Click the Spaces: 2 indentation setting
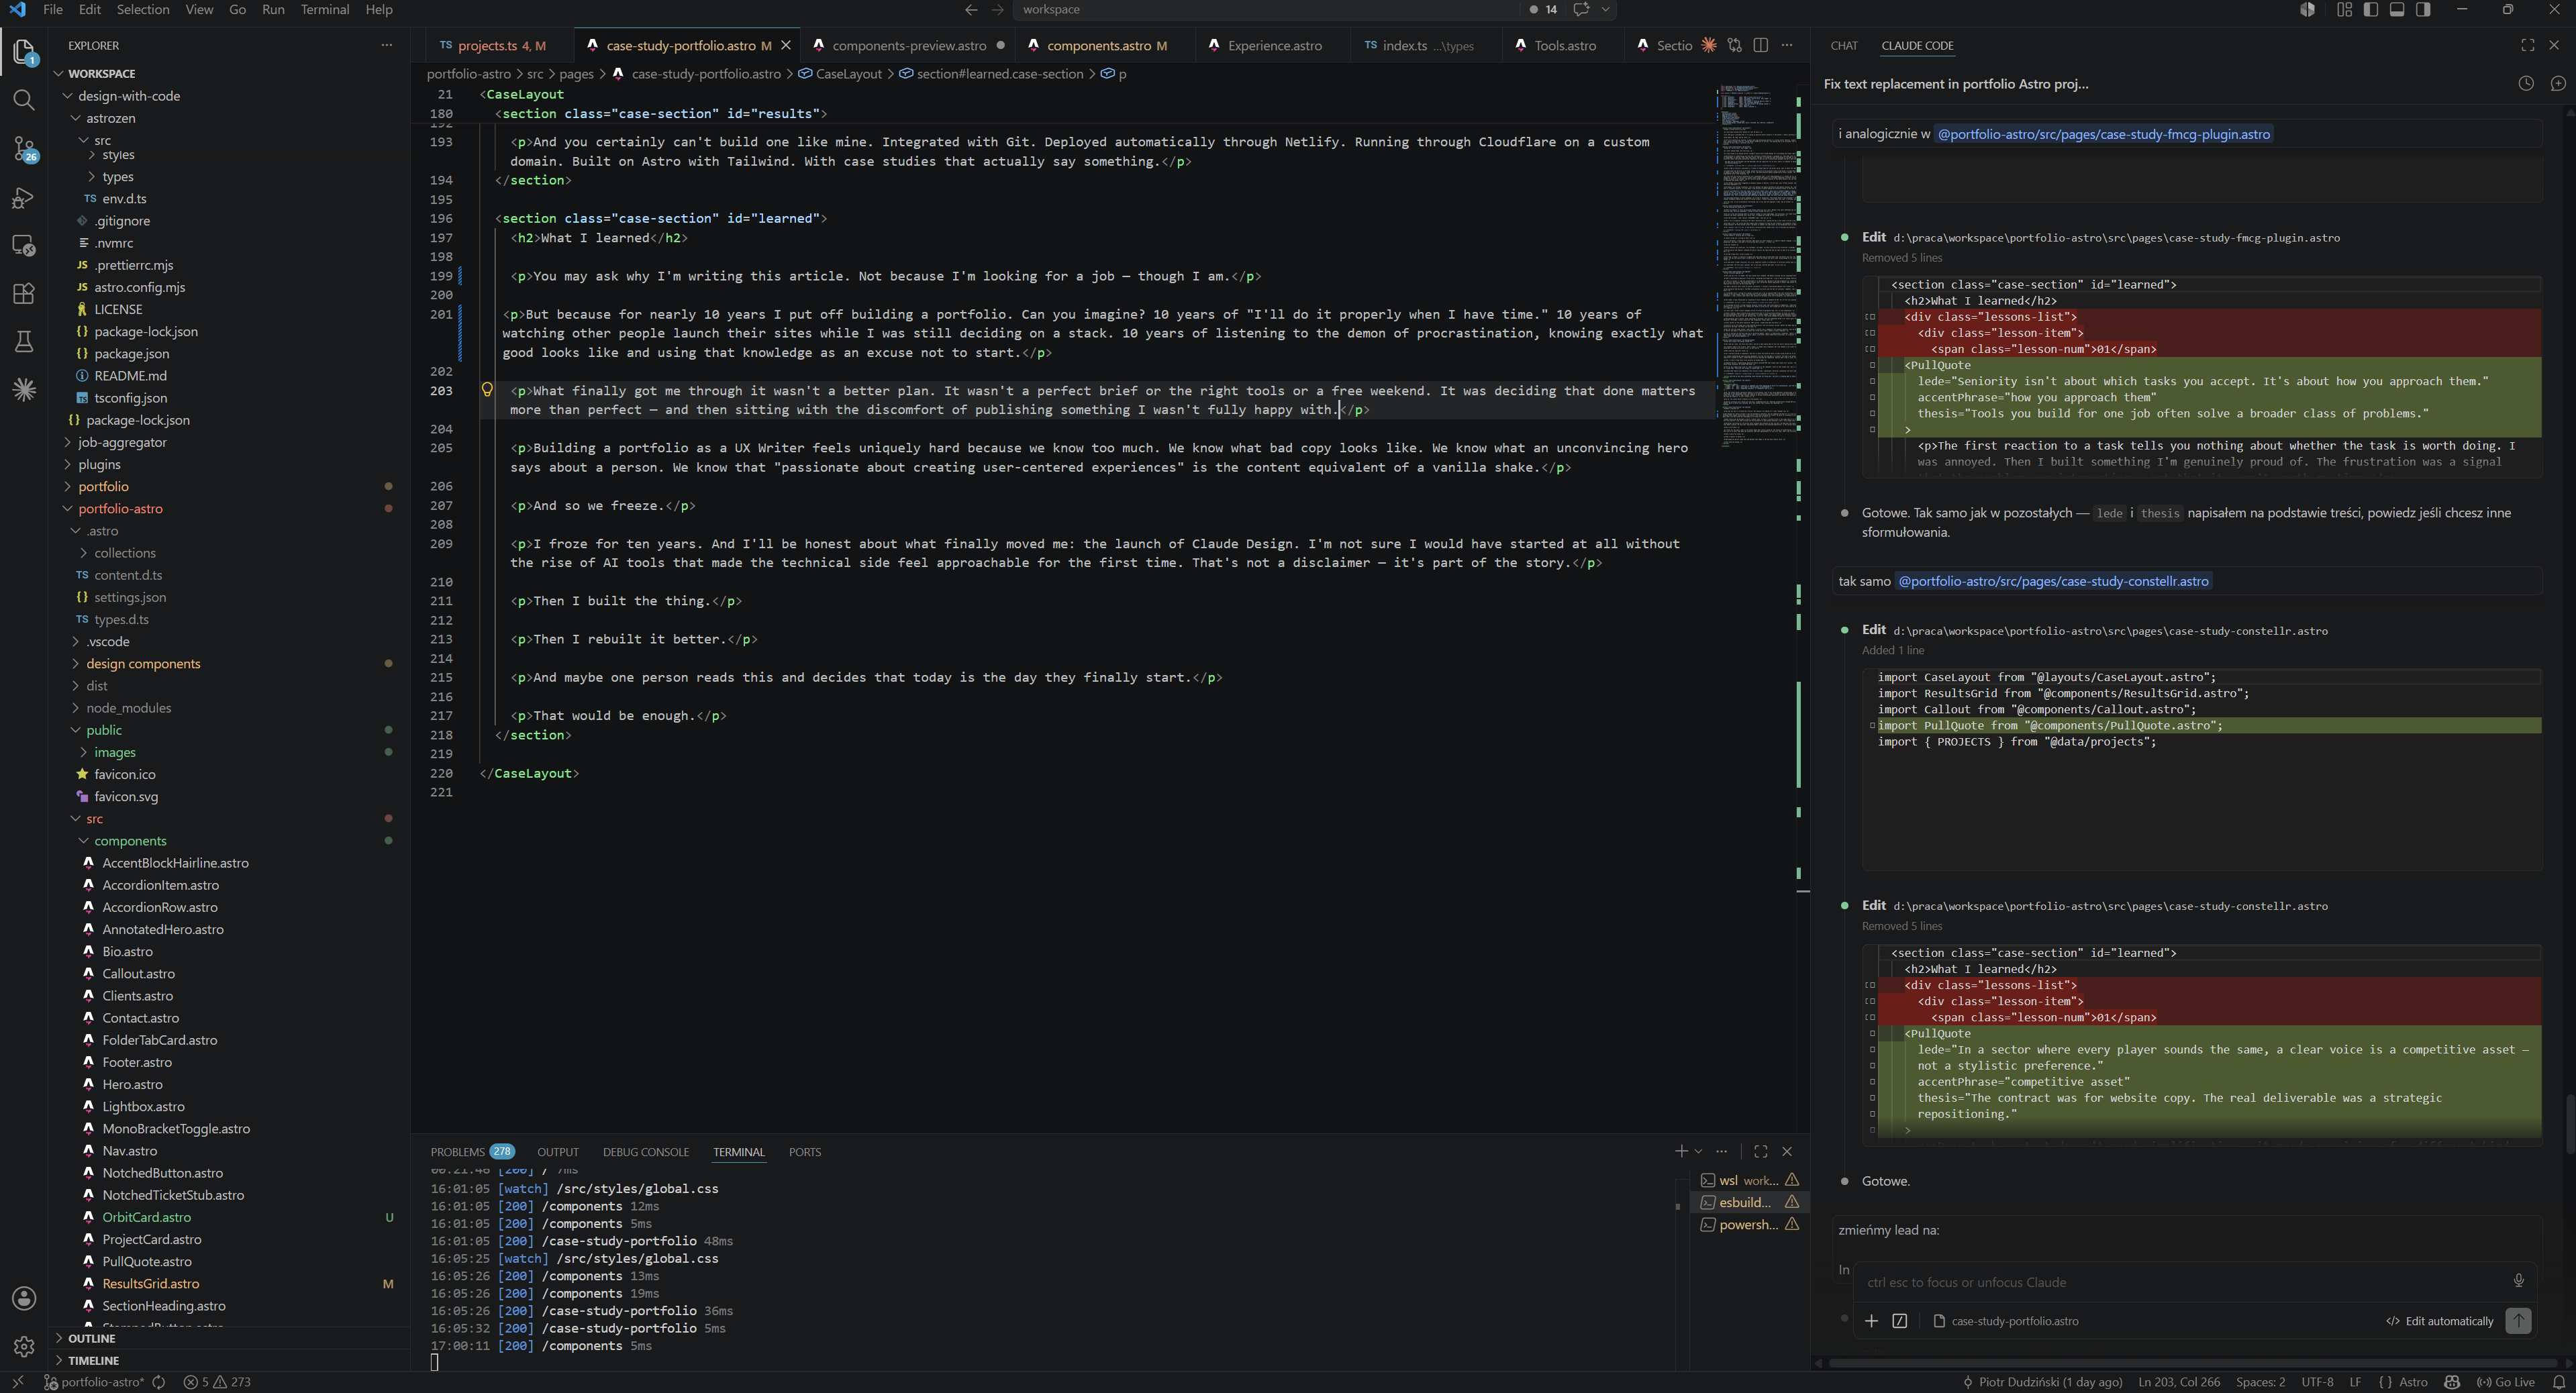Screen dimensions: 2576x1393 2260,1382
